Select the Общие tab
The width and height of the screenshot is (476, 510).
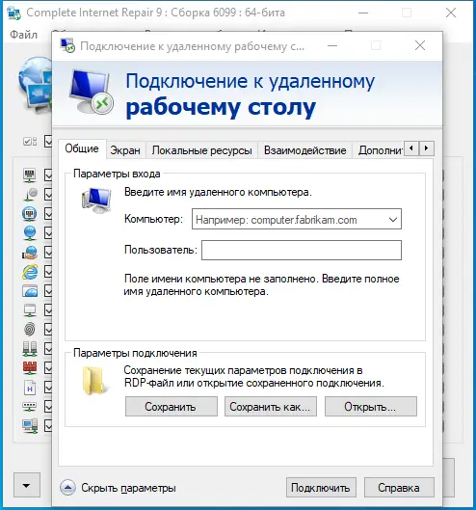click(82, 148)
